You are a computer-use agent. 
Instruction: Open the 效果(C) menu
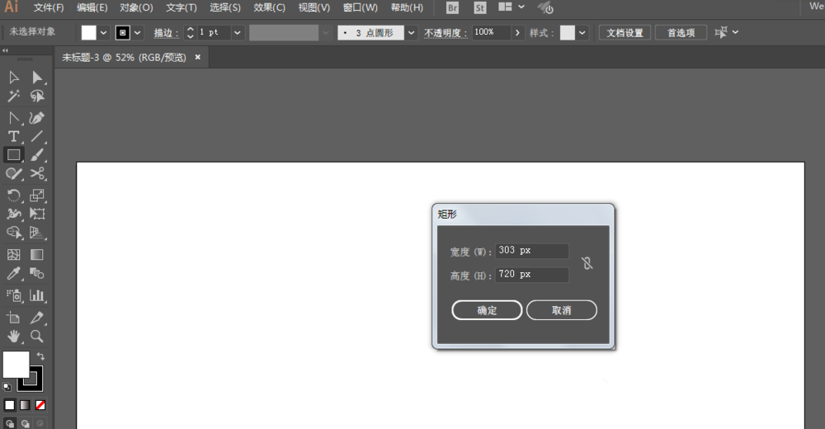[x=269, y=8]
